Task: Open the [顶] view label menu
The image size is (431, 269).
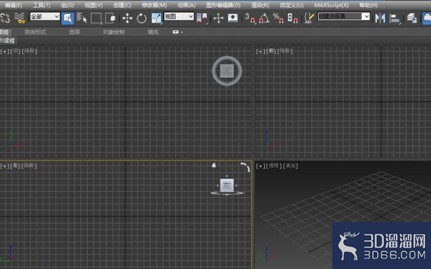Action: point(15,51)
